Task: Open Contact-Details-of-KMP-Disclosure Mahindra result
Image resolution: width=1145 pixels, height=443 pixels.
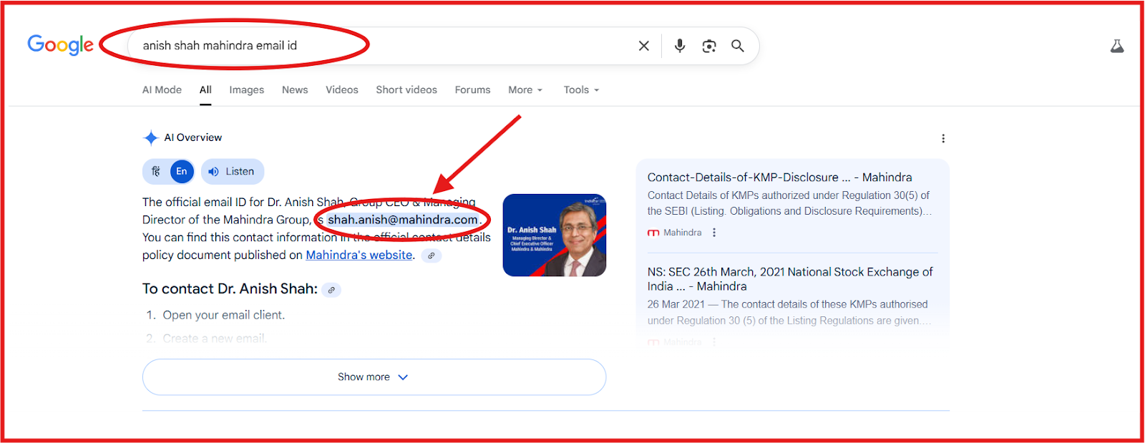Action: 780,177
